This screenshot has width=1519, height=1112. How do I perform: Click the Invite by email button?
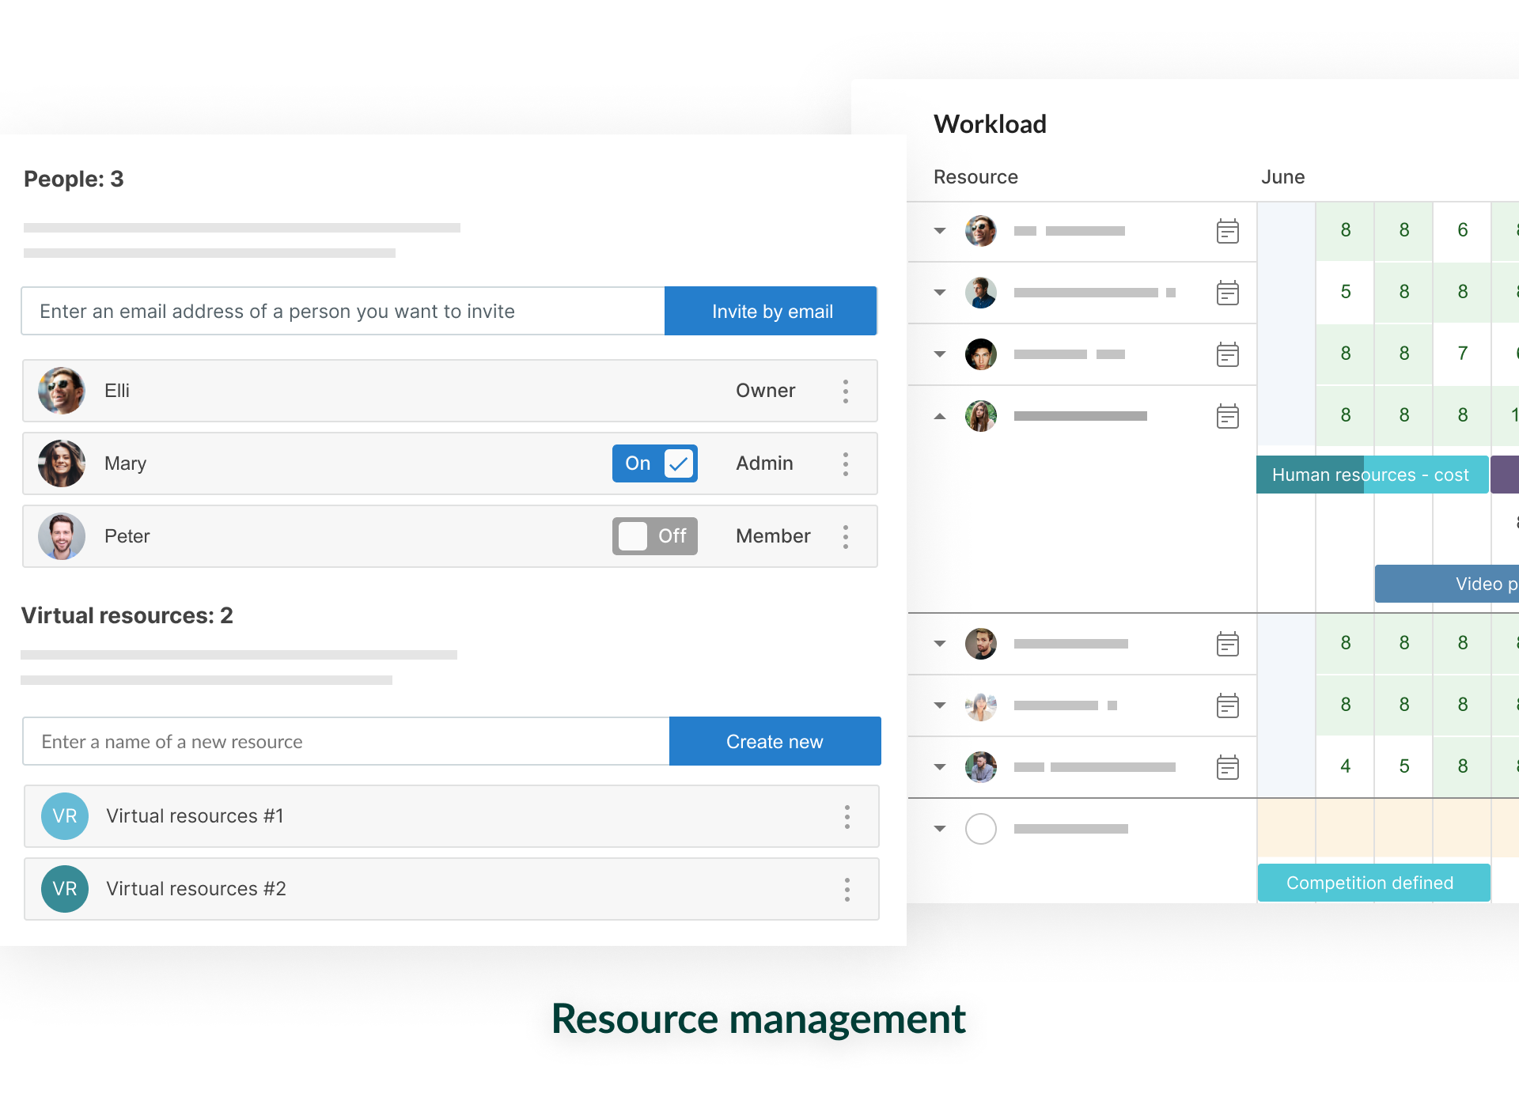click(x=771, y=312)
